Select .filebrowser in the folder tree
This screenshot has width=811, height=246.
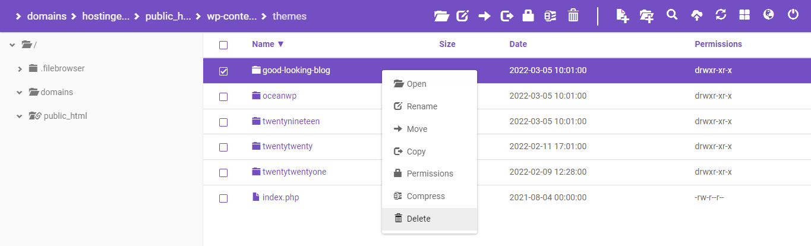pos(62,68)
